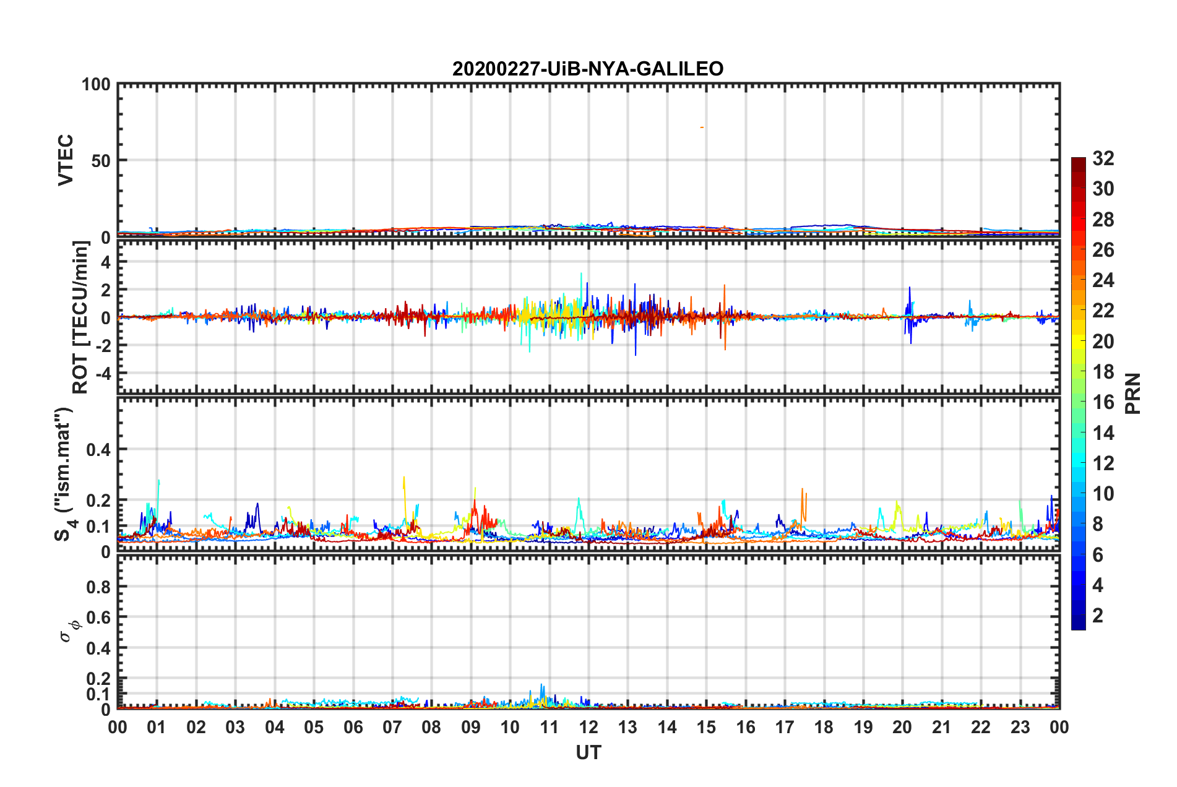Click x-axis tick label 18
This screenshot has width=1177, height=787.
pos(824,727)
